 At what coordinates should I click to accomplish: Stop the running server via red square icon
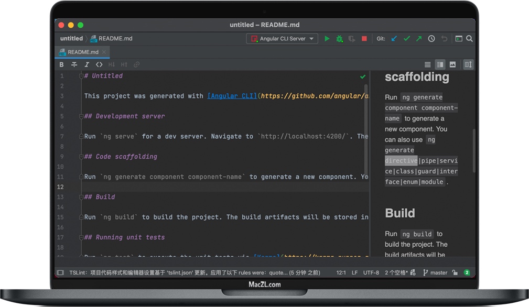tap(364, 38)
